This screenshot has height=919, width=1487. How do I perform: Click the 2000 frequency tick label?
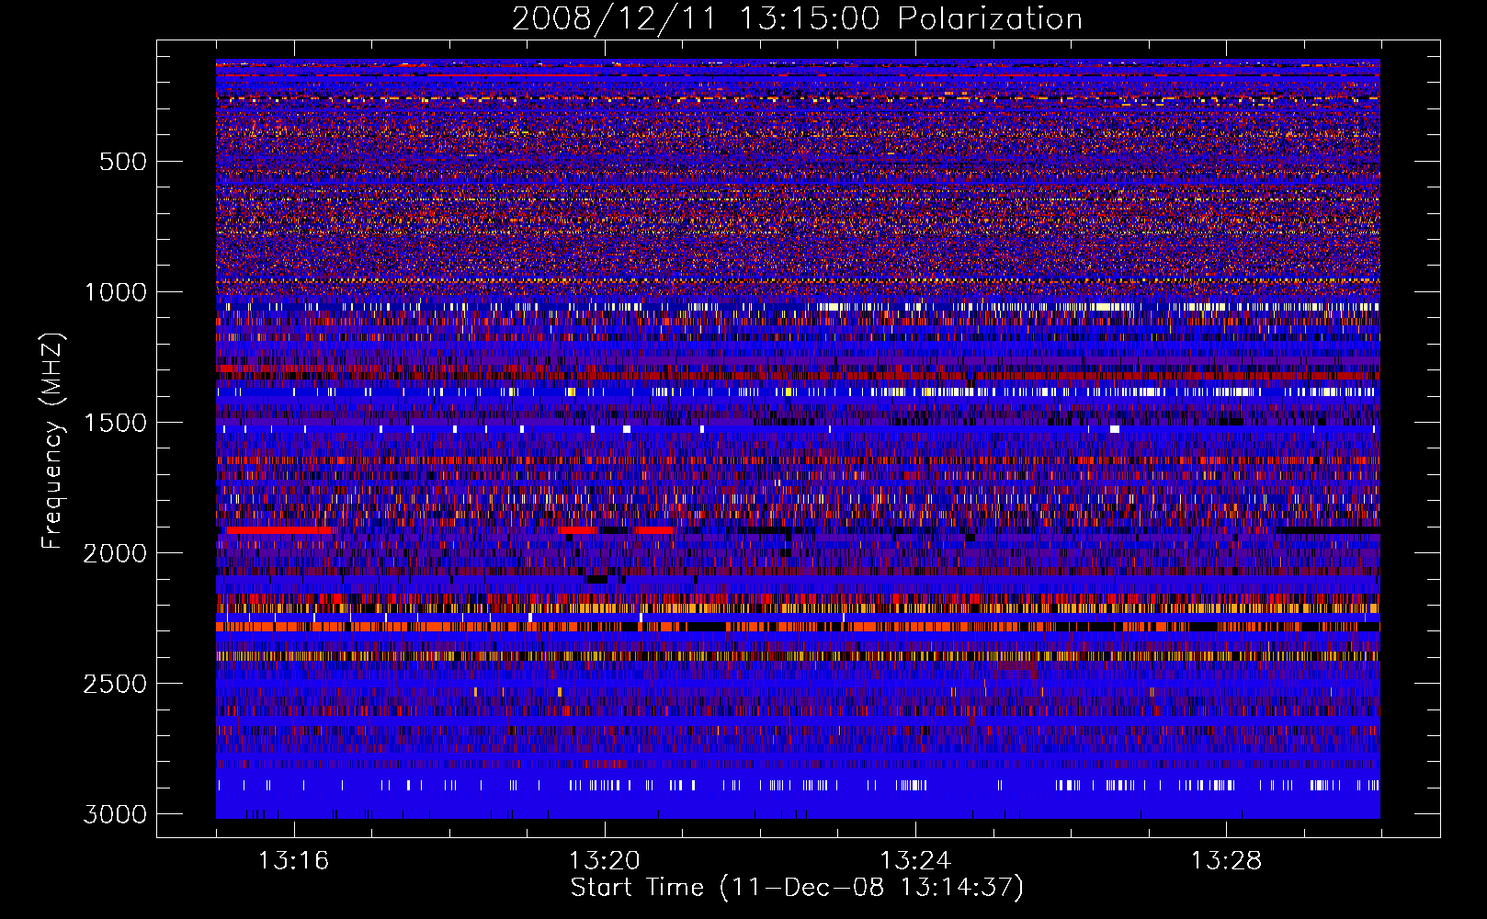[x=116, y=553]
